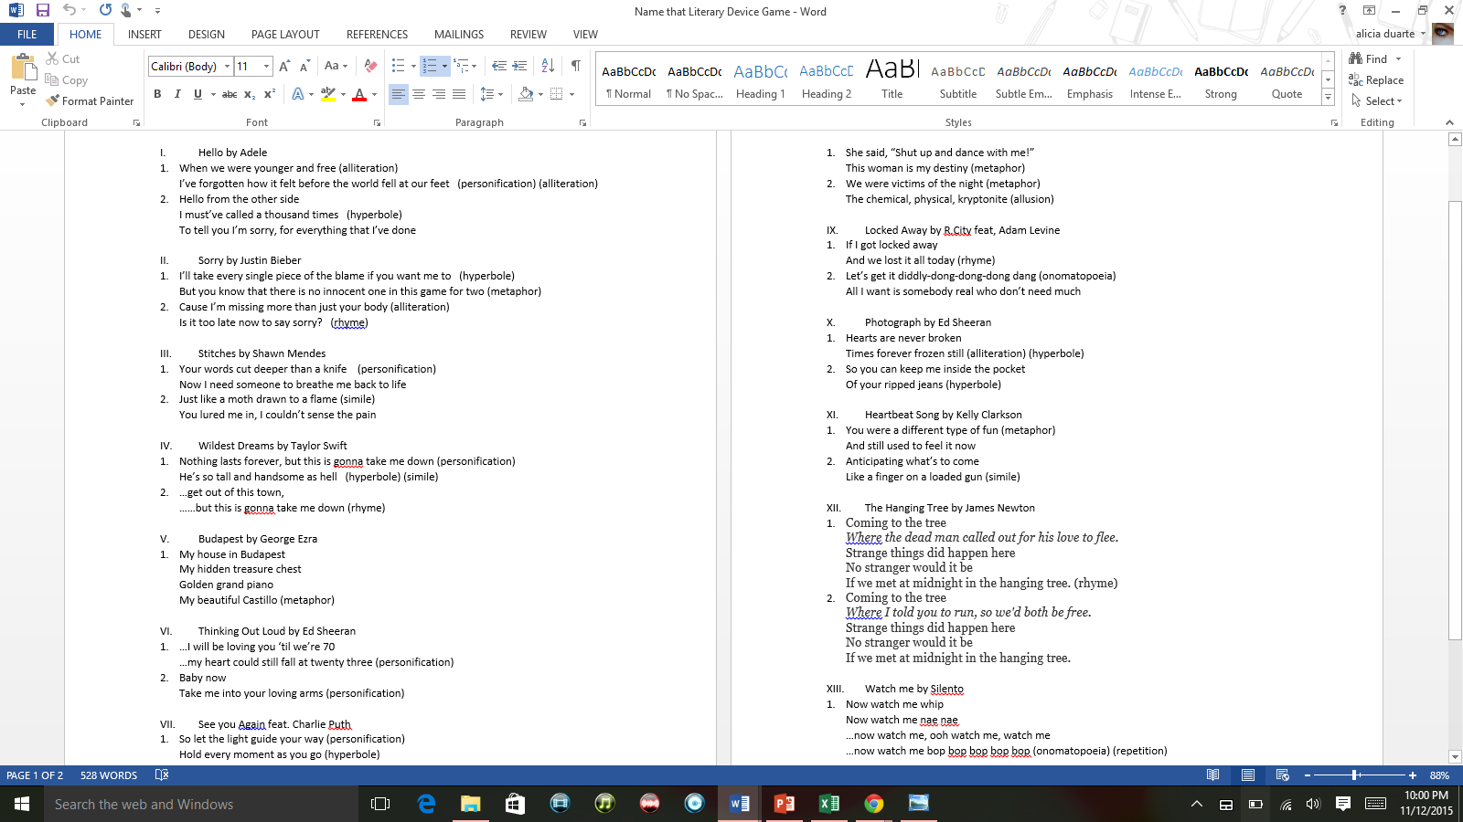Decrease the paragraph indent
The width and height of the screenshot is (1463, 822).
tap(499, 66)
